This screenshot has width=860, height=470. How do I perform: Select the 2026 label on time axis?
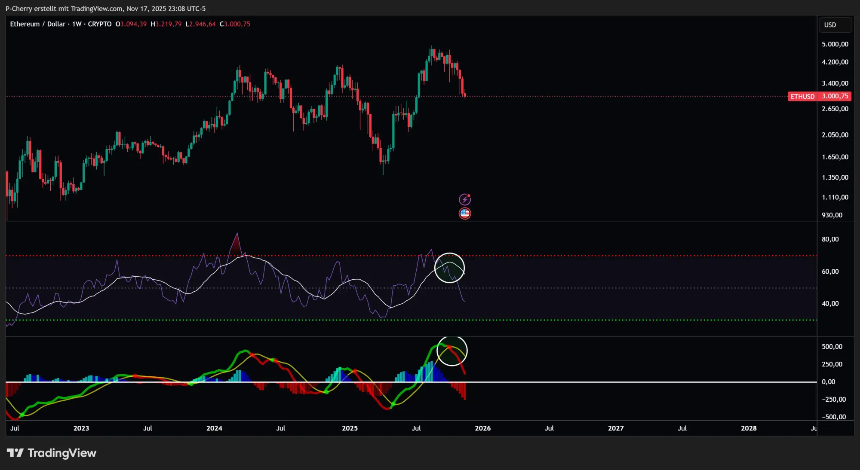tap(483, 428)
